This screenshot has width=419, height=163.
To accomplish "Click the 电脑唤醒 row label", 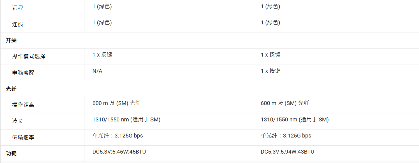I will click(x=23, y=73).
